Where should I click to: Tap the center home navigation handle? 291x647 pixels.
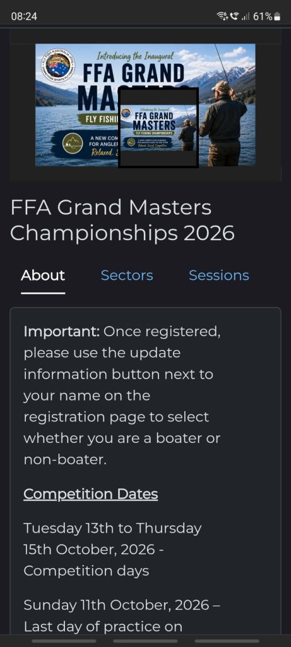pos(145,641)
